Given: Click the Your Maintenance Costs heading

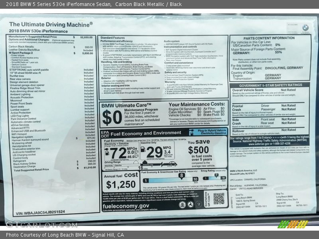Looking at the screenshot, I should click(x=197, y=104).
